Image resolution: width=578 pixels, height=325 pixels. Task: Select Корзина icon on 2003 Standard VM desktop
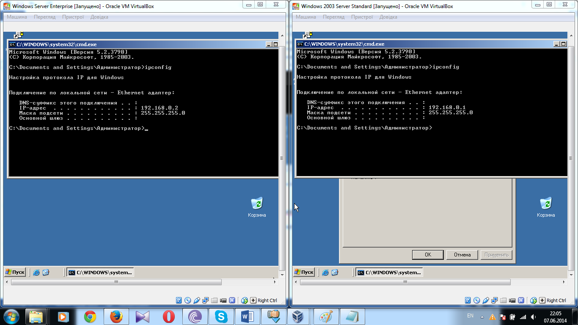(546, 207)
